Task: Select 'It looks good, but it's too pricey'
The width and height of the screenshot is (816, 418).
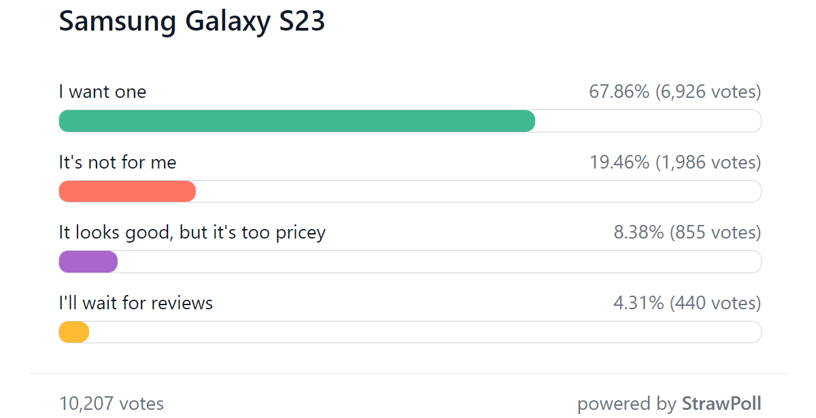Action: (192, 233)
